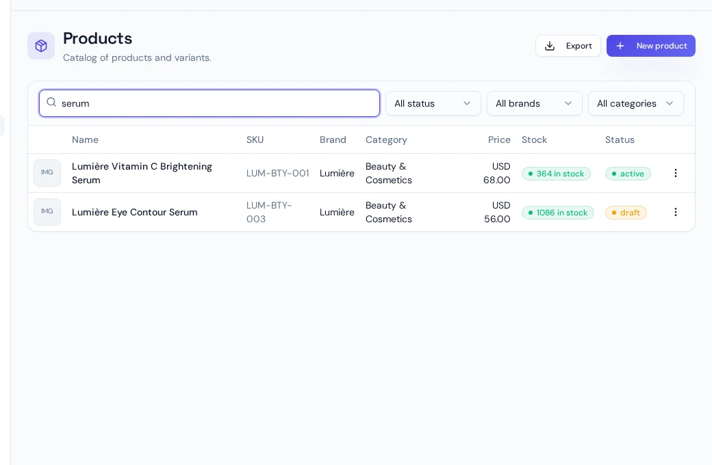This screenshot has height=465, width=712.
Task: Click Beauty & Cosmetics in Vitamin C row
Action: coord(389,173)
